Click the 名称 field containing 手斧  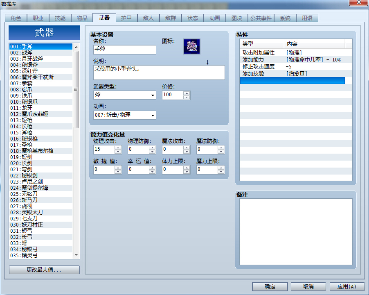(125, 50)
